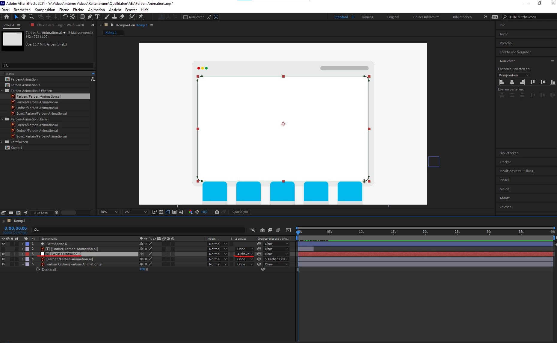Click the red label color of layer 3
Viewport: 557px width, 343px height.
pyautogui.click(x=27, y=254)
